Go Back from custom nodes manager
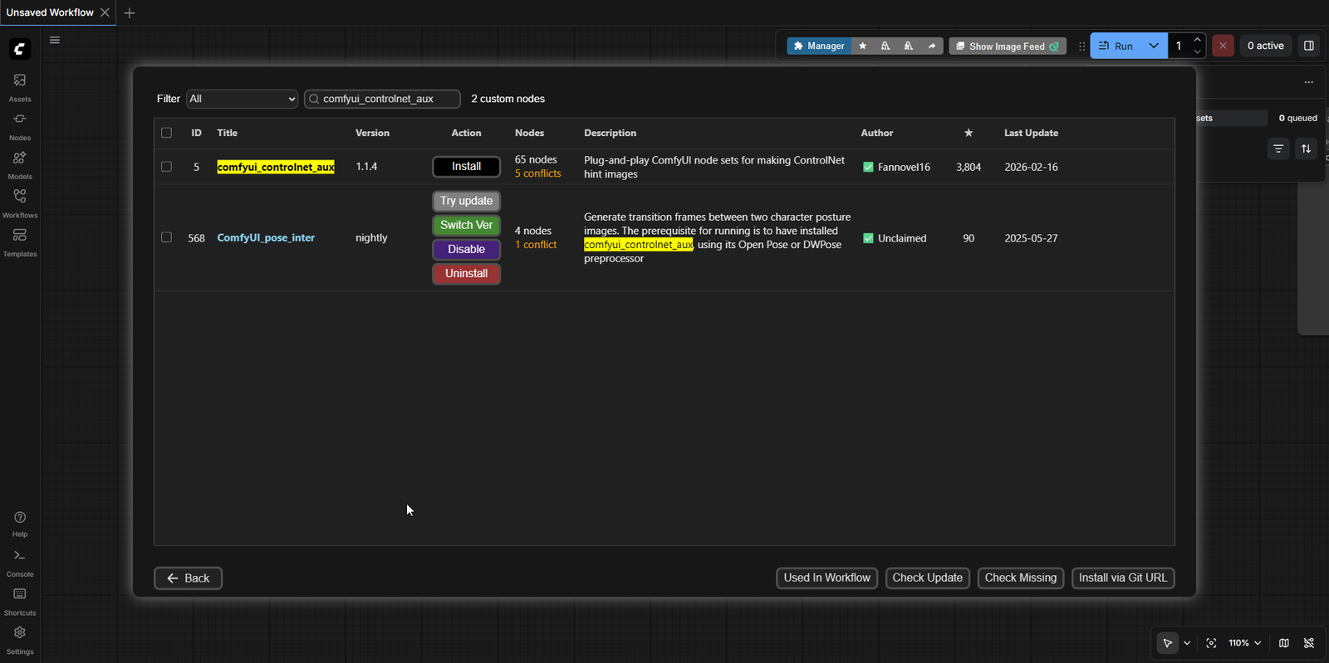 [189, 578]
